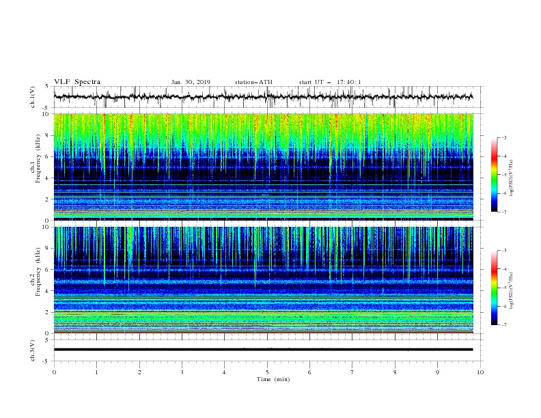The width and height of the screenshot is (541, 418).
Task: Click the ch.1 spectrogram panel
Action: [x=263, y=167]
